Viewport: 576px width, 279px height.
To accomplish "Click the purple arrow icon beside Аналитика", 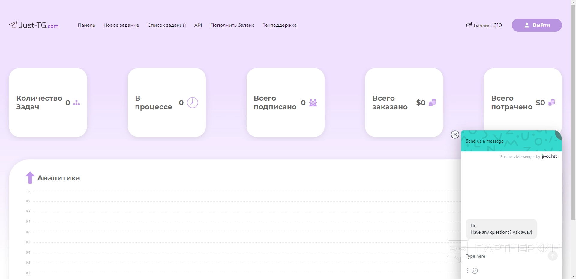I will (30, 177).
